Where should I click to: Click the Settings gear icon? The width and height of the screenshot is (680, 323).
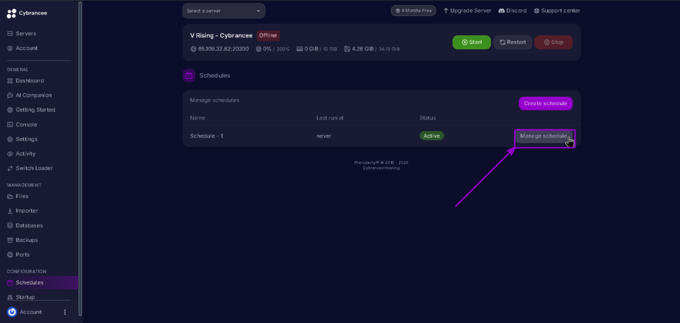(x=10, y=140)
